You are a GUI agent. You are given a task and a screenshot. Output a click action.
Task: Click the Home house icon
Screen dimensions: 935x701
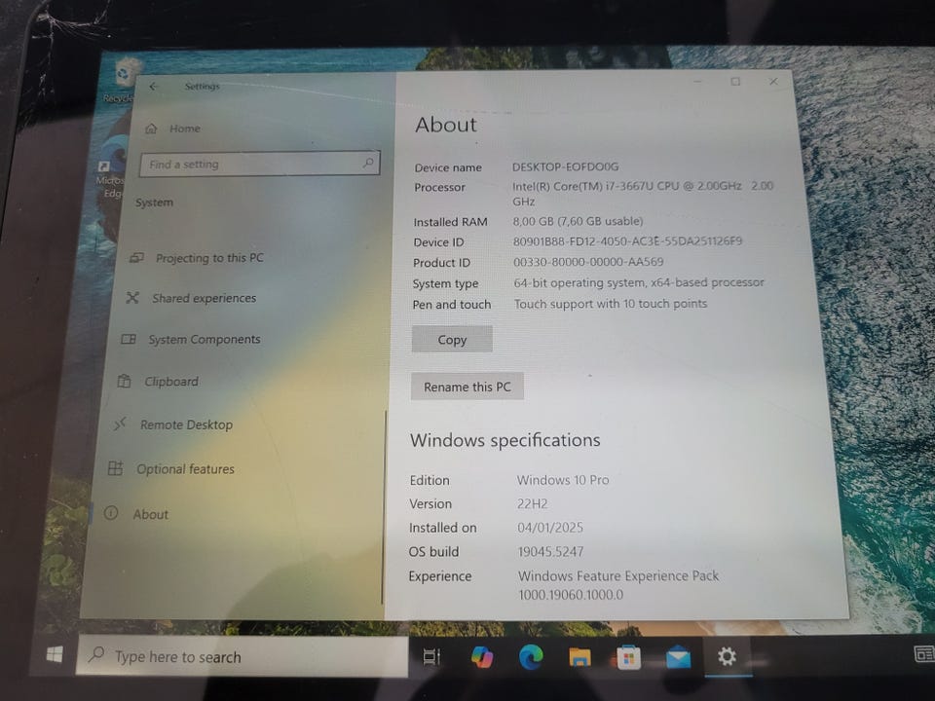coord(152,129)
